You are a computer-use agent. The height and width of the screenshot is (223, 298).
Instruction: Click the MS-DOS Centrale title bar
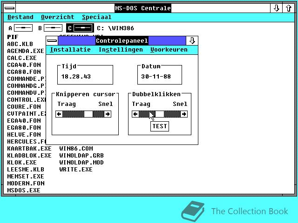[x=143, y=8]
